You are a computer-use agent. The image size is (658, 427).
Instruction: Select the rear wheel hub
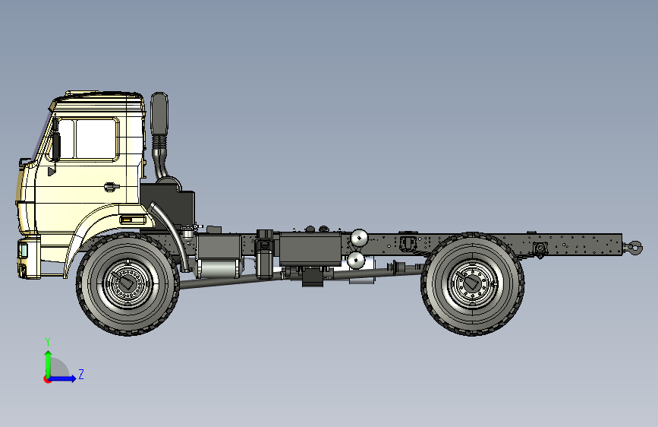click(x=473, y=284)
